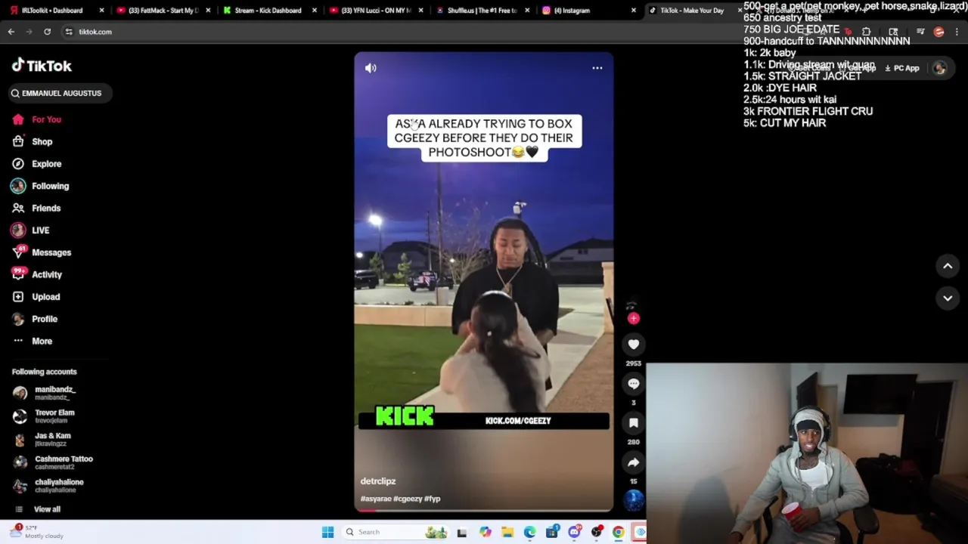Open Trevor Elam following account

click(x=45, y=416)
